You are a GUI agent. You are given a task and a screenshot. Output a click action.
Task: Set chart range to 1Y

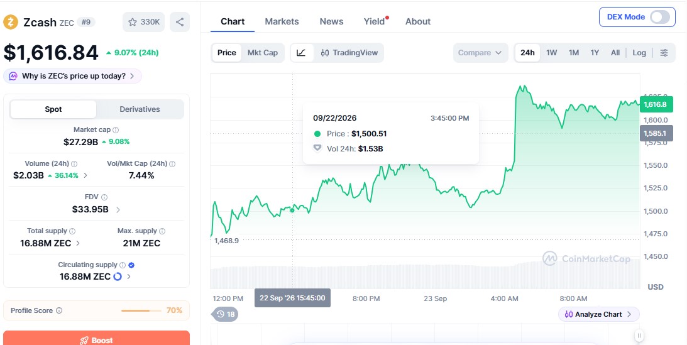pos(595,53)
